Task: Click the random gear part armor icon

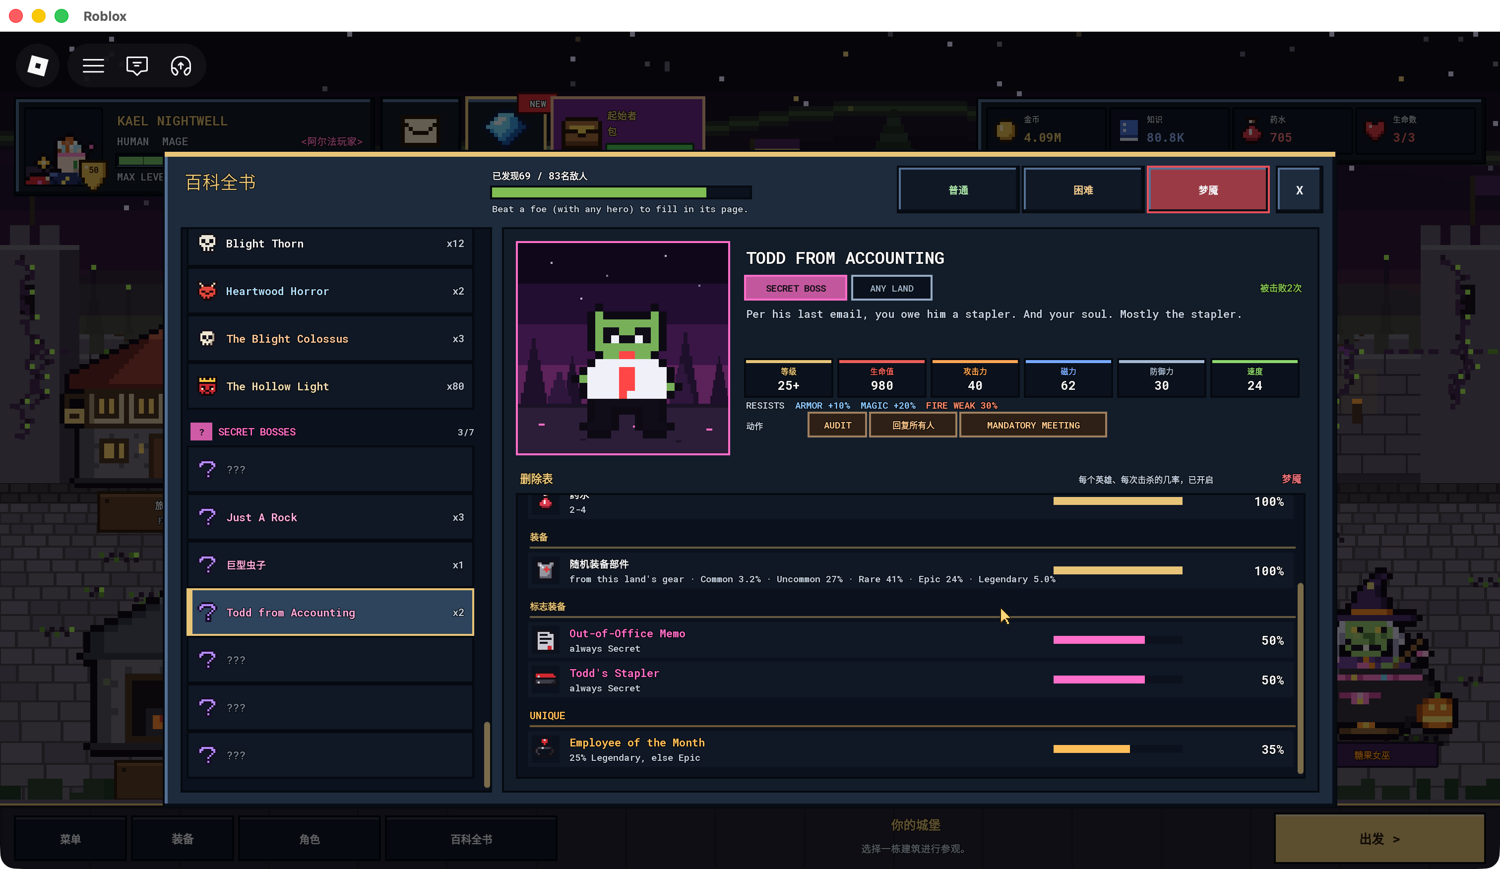Action: pos(545,571)
